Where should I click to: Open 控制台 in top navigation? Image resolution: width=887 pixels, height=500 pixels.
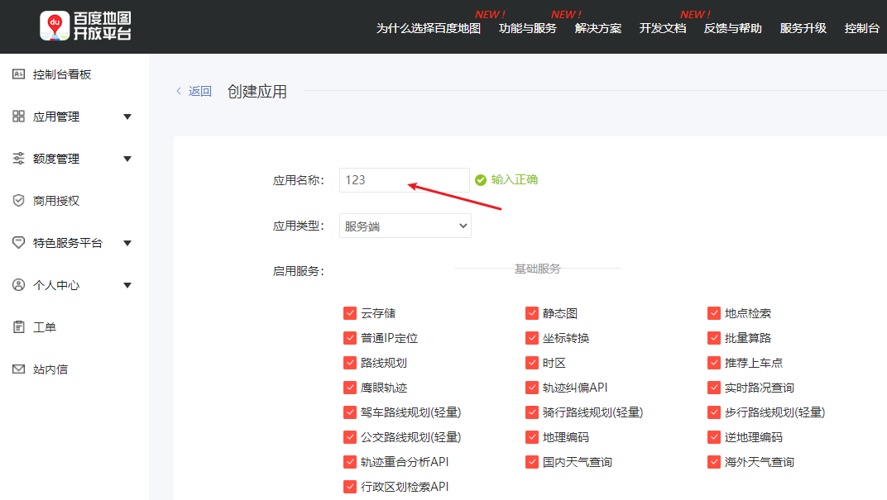coord(862,28)
